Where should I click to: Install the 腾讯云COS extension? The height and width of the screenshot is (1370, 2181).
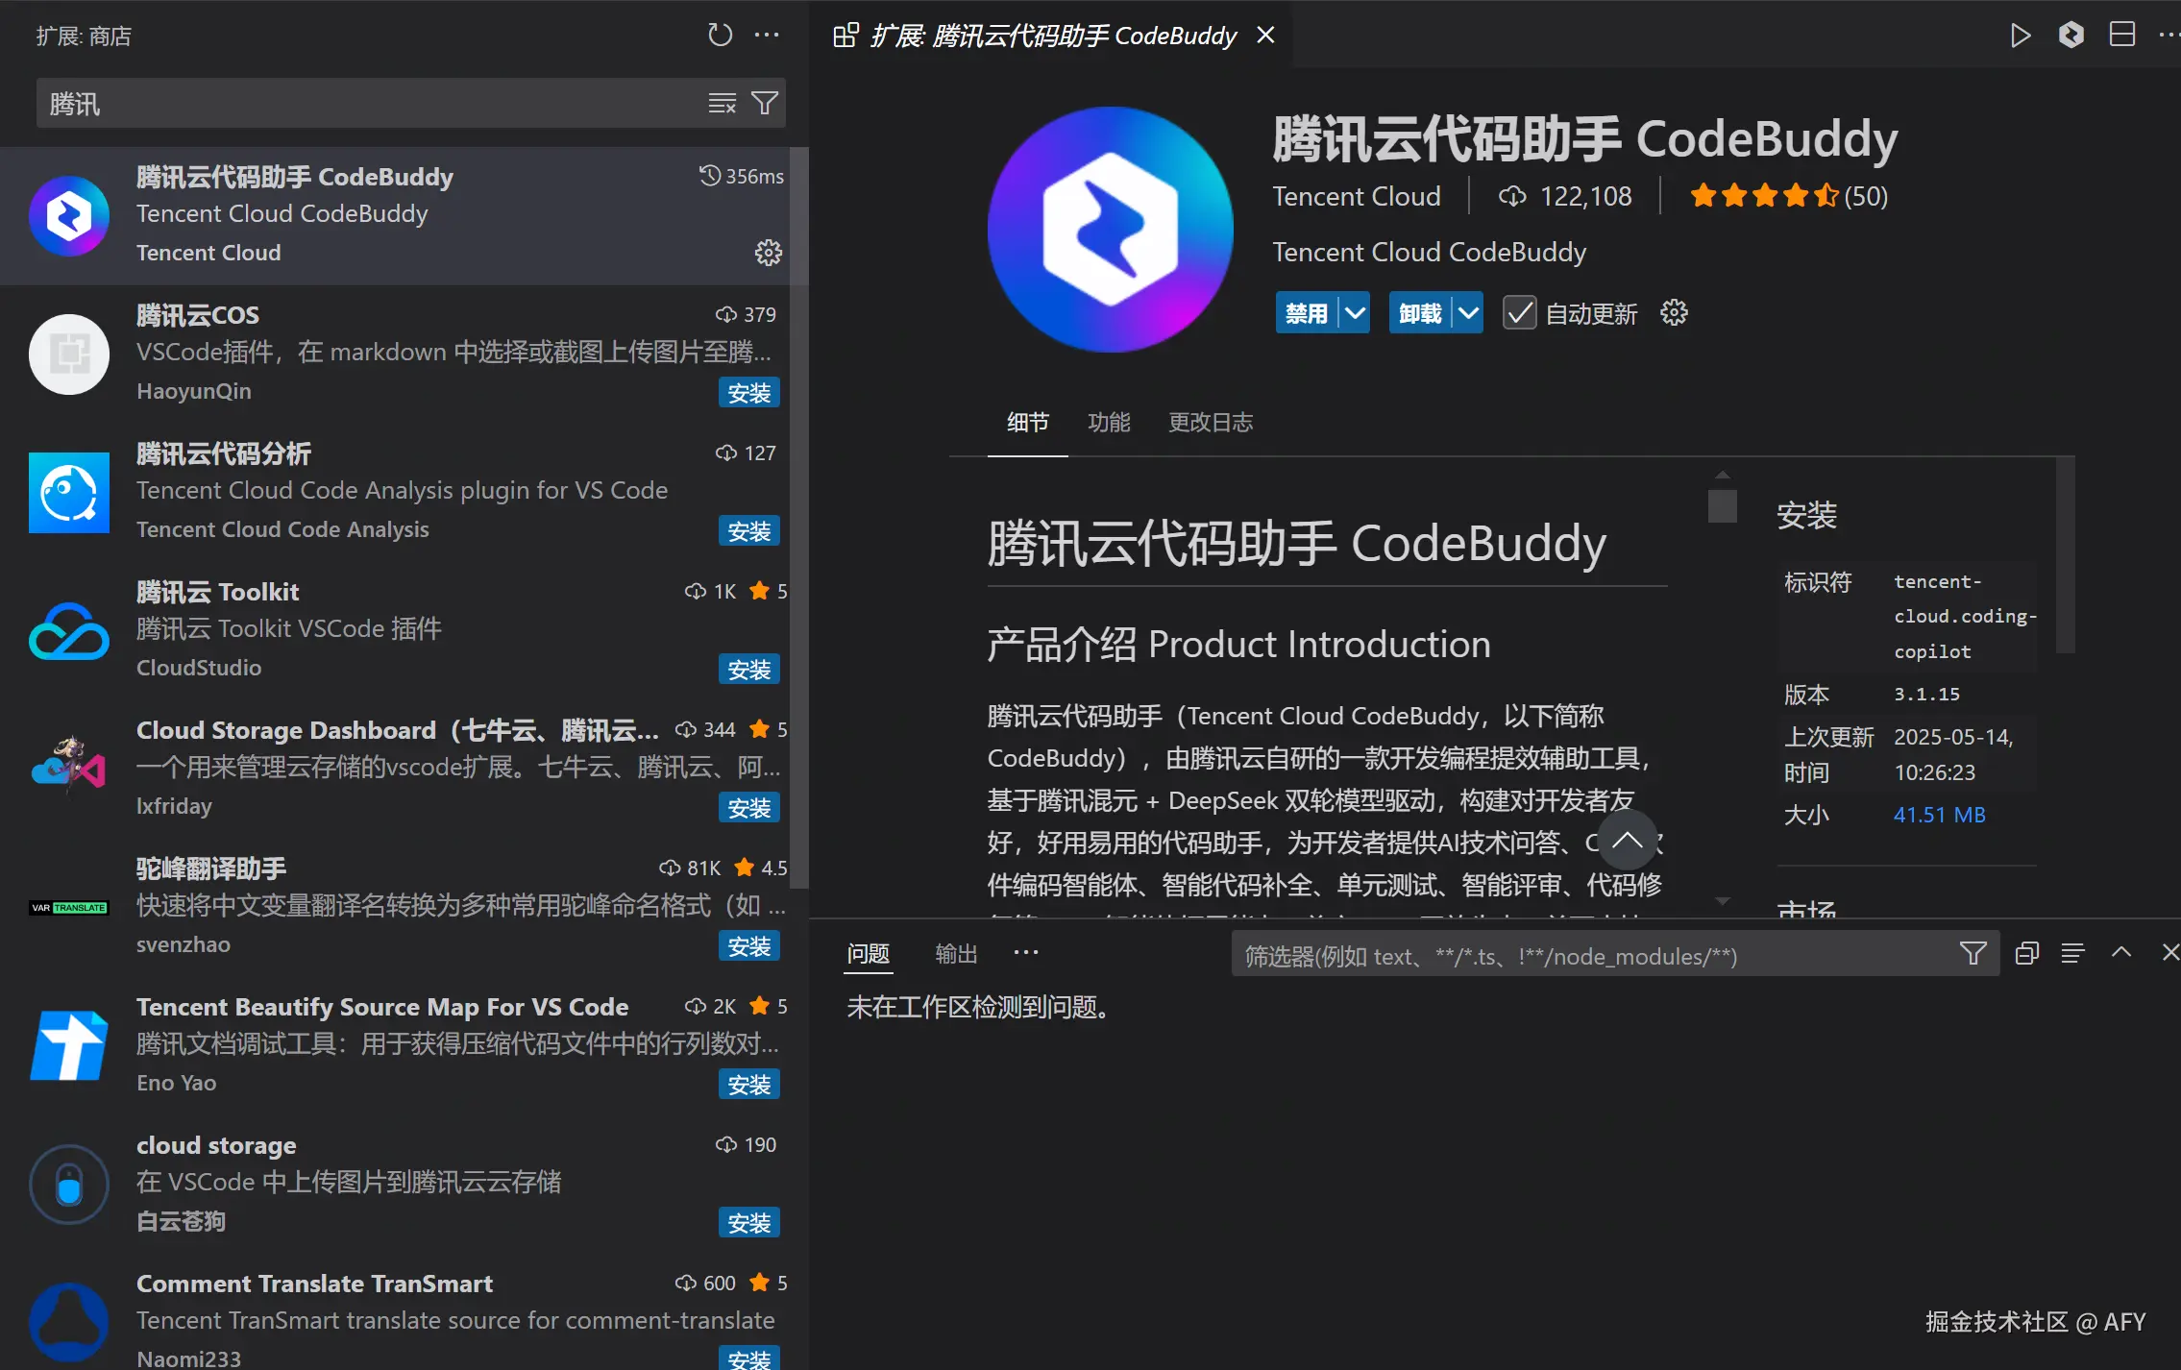point(748,393)
